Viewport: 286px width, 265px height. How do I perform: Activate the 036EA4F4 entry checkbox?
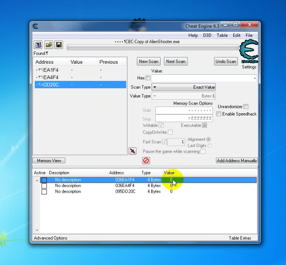pos(44,186)
